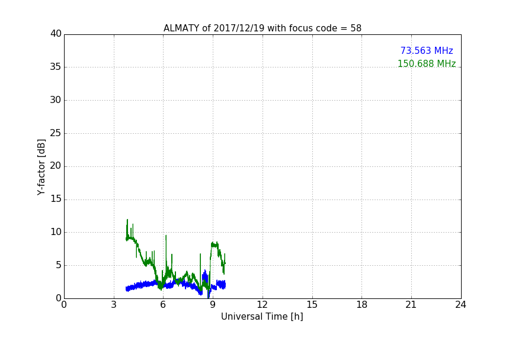
Task: Select the green 150.688 MHz legend label
Action: point(427,63)
